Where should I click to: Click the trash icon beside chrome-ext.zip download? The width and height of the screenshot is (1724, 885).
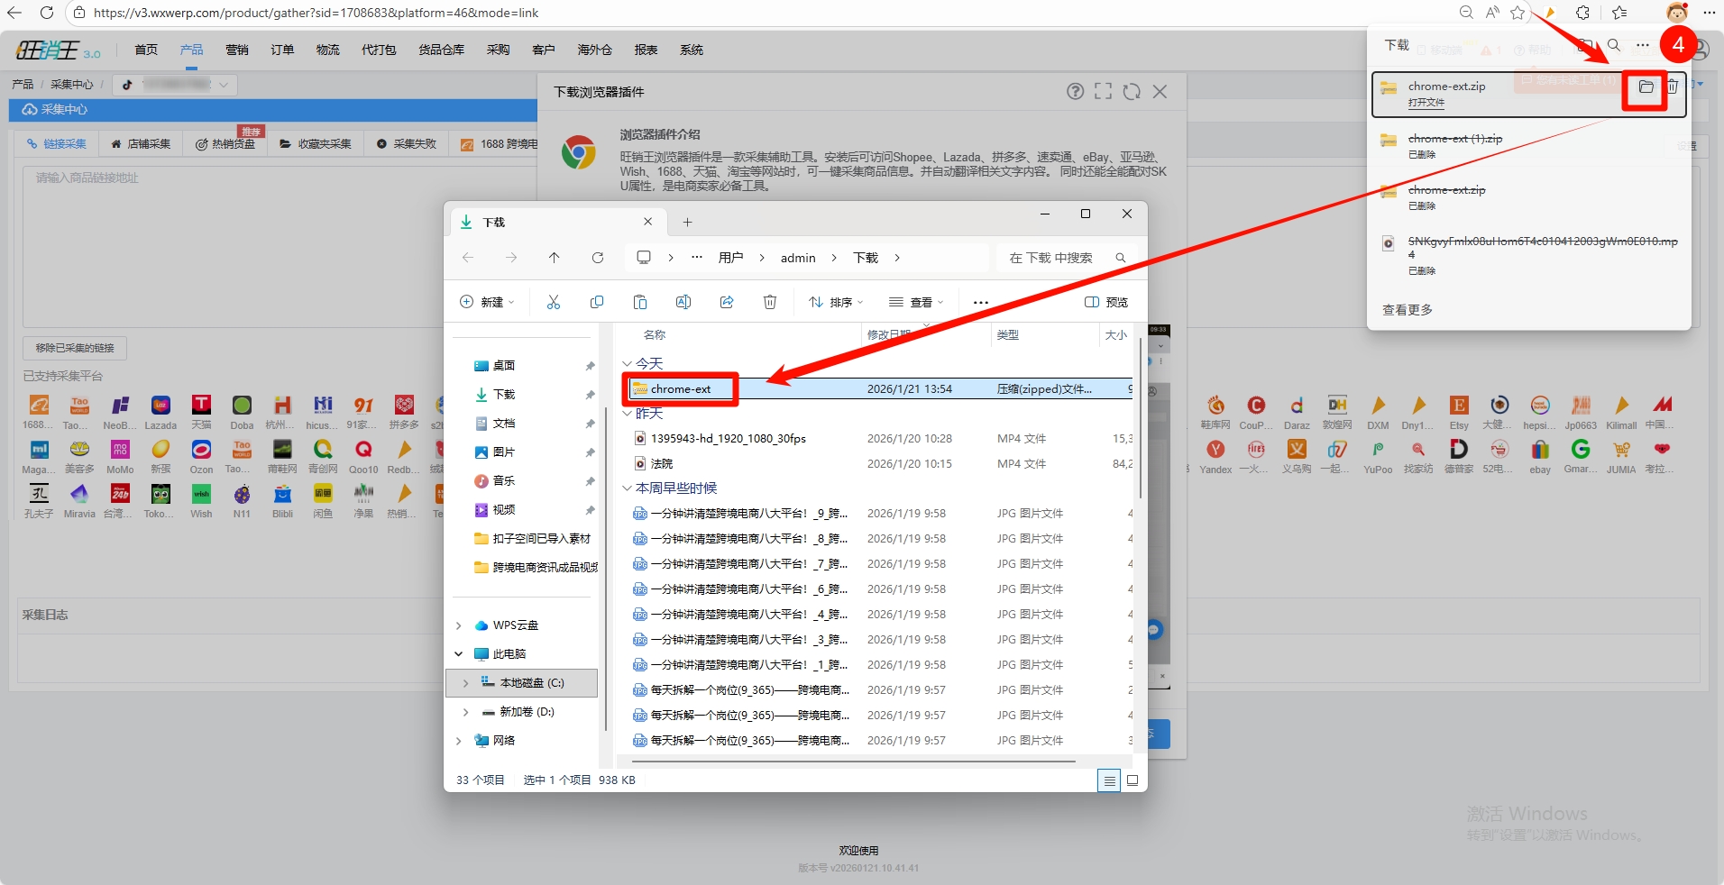(x=1673, y=87)
